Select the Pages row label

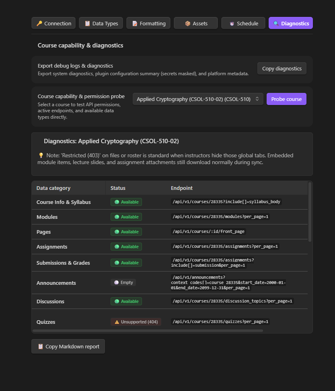[x=43, y=232]
